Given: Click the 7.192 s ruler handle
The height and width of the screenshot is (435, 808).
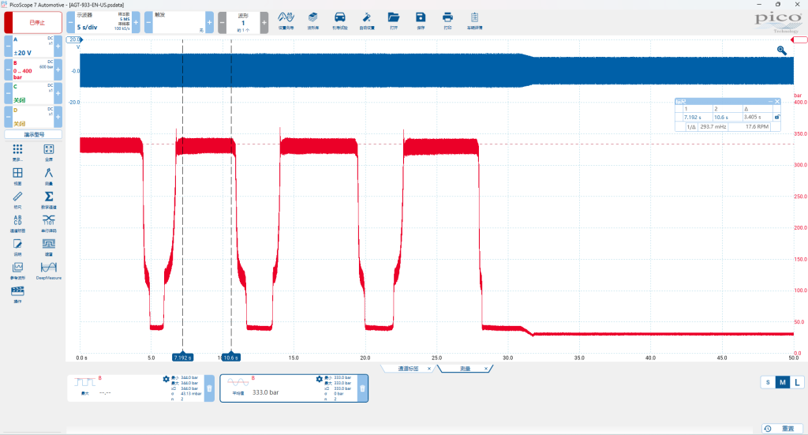Looking at the screenshot, I should click(x=182, y=357).
